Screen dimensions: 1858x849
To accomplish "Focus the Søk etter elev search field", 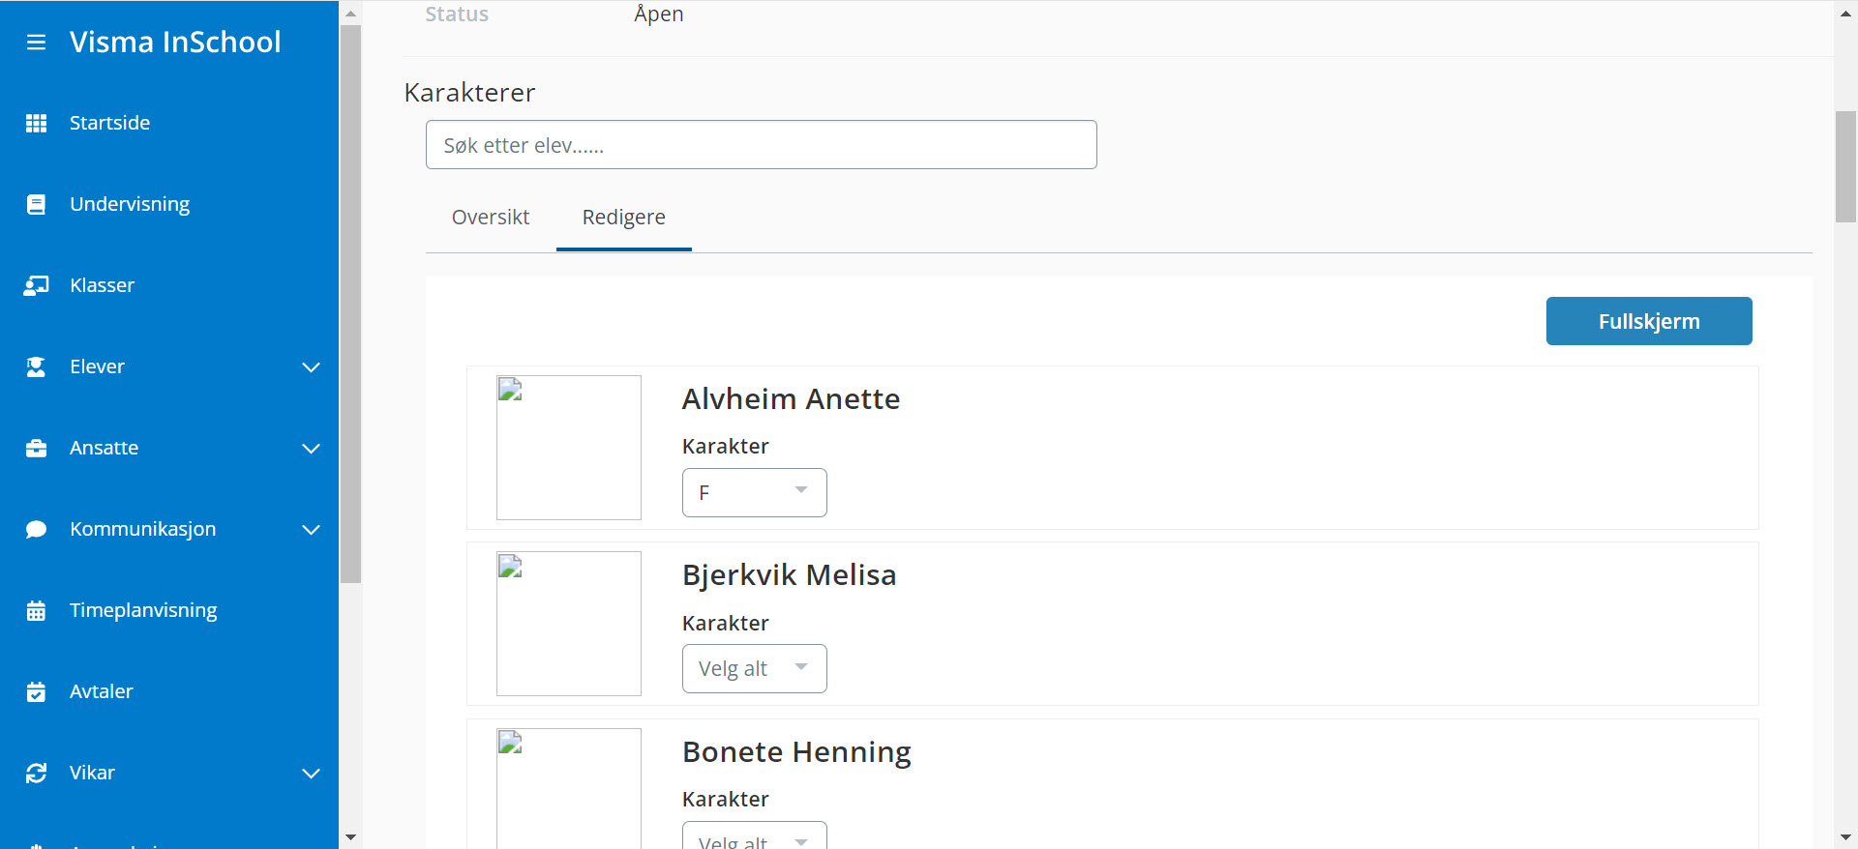I will click(x=761, y=145).
